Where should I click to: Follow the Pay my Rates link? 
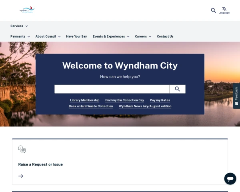pos(160,100)
